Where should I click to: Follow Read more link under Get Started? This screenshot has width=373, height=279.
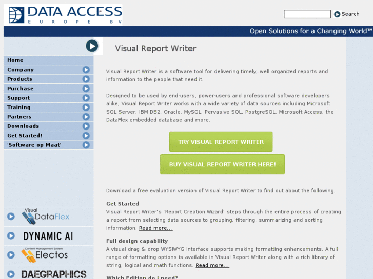pos(156,228)
